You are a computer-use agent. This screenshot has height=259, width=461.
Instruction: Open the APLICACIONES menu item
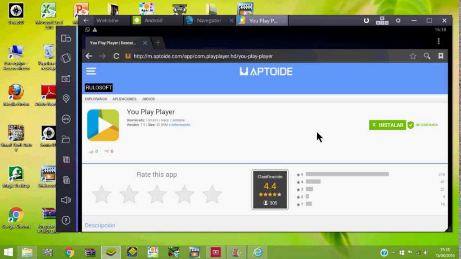[124, 99]
